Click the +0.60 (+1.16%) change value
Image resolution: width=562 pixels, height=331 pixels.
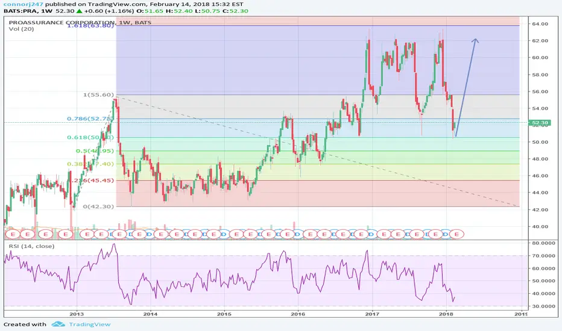[109, 11]
